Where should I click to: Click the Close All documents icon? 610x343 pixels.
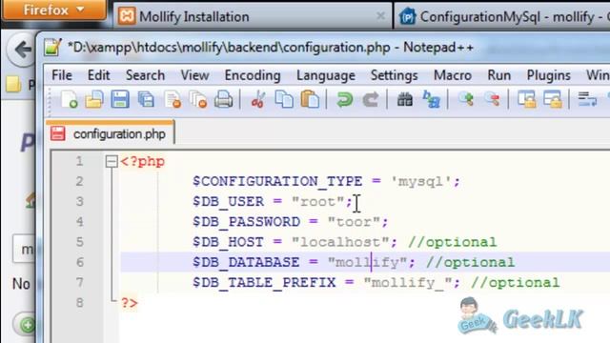tap(198, 100)
